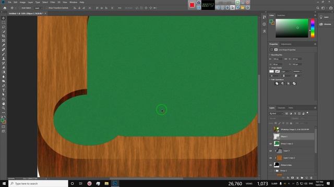Pick a color in the green color field

(292, 28)
